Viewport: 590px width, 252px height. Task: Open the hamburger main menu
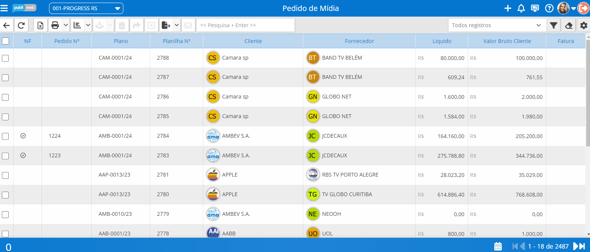pos(4,8)
